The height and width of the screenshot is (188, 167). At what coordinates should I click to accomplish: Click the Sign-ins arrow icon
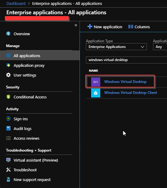pos(8,119)
